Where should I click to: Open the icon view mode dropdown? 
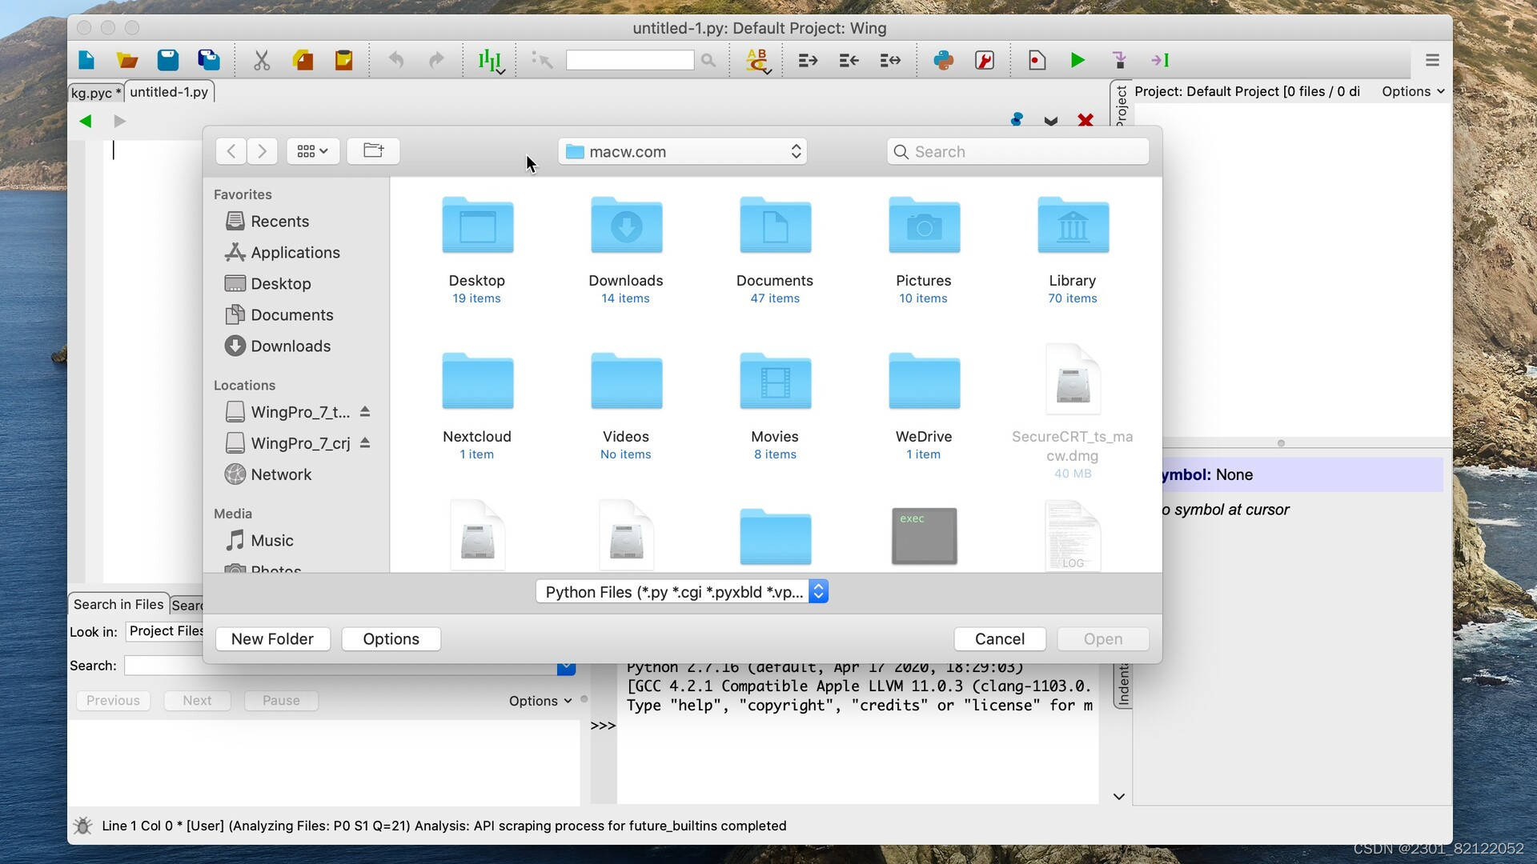pos(313,150)
